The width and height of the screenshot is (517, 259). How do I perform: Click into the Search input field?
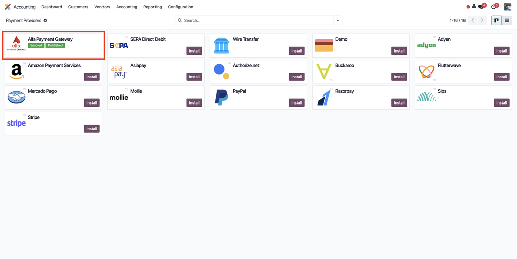pos(258,20)
